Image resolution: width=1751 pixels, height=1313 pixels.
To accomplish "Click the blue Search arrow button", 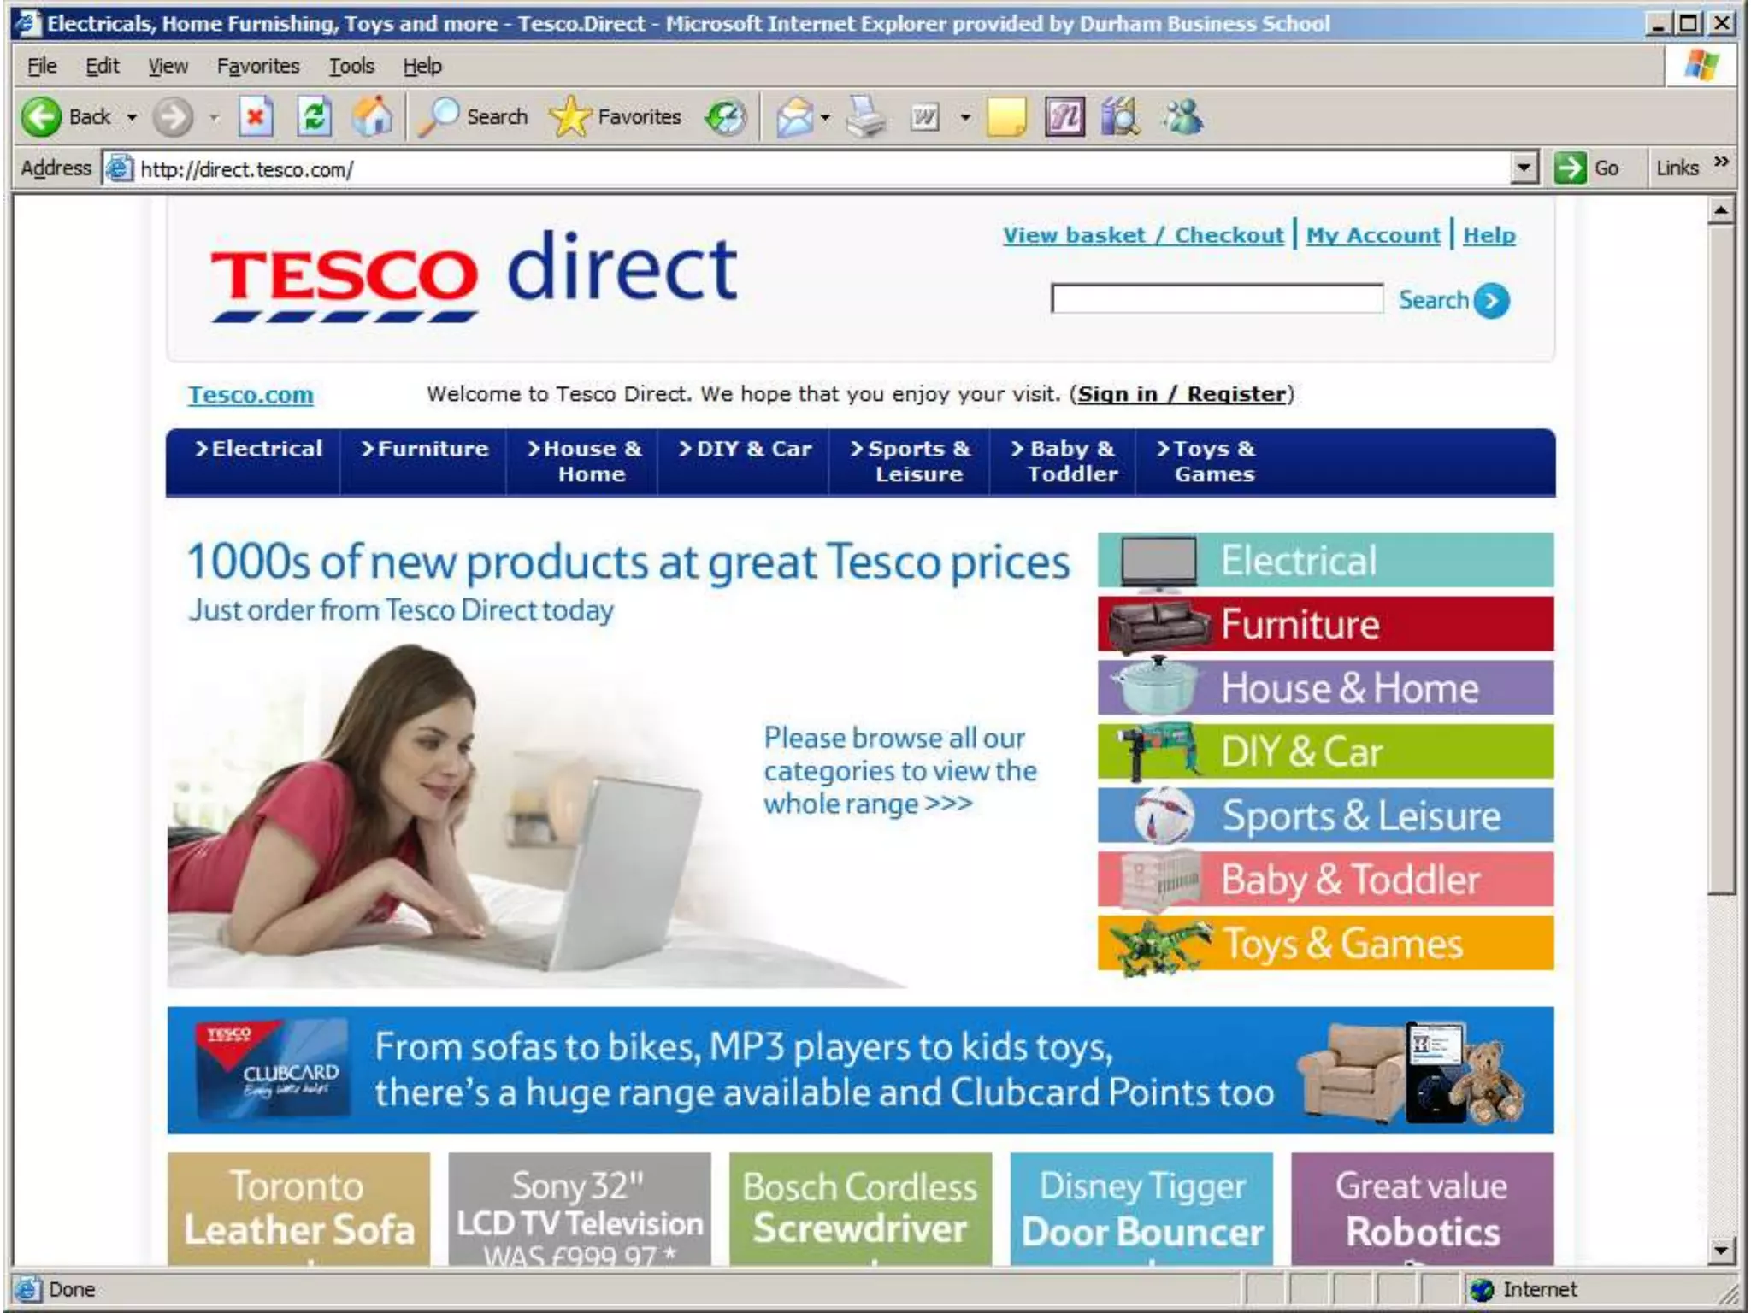I will click(1492, 301).
